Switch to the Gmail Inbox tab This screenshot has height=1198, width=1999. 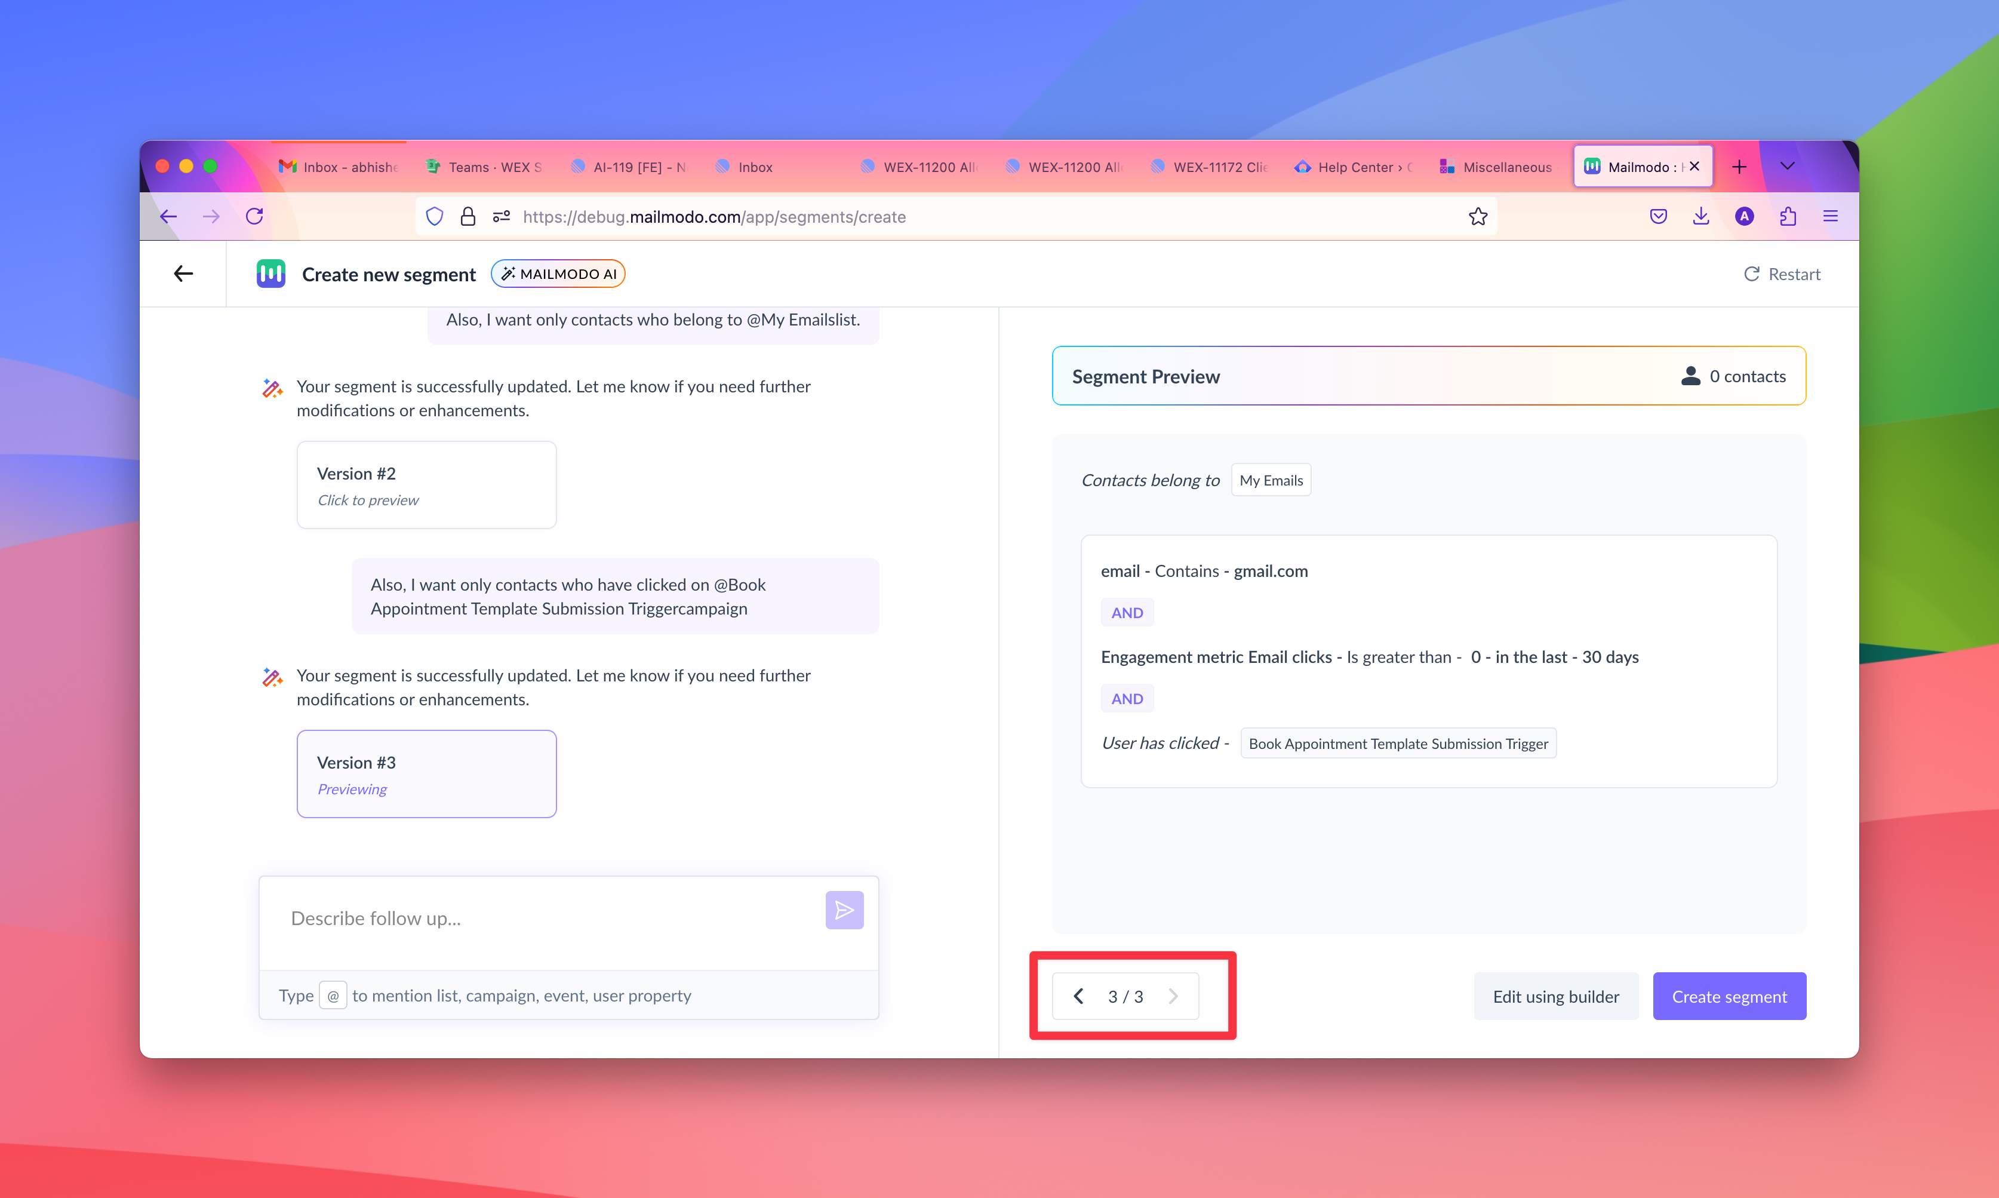point(339,167)
